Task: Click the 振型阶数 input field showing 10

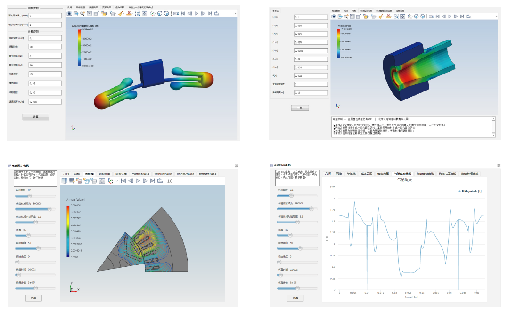Action: (44, 47)
